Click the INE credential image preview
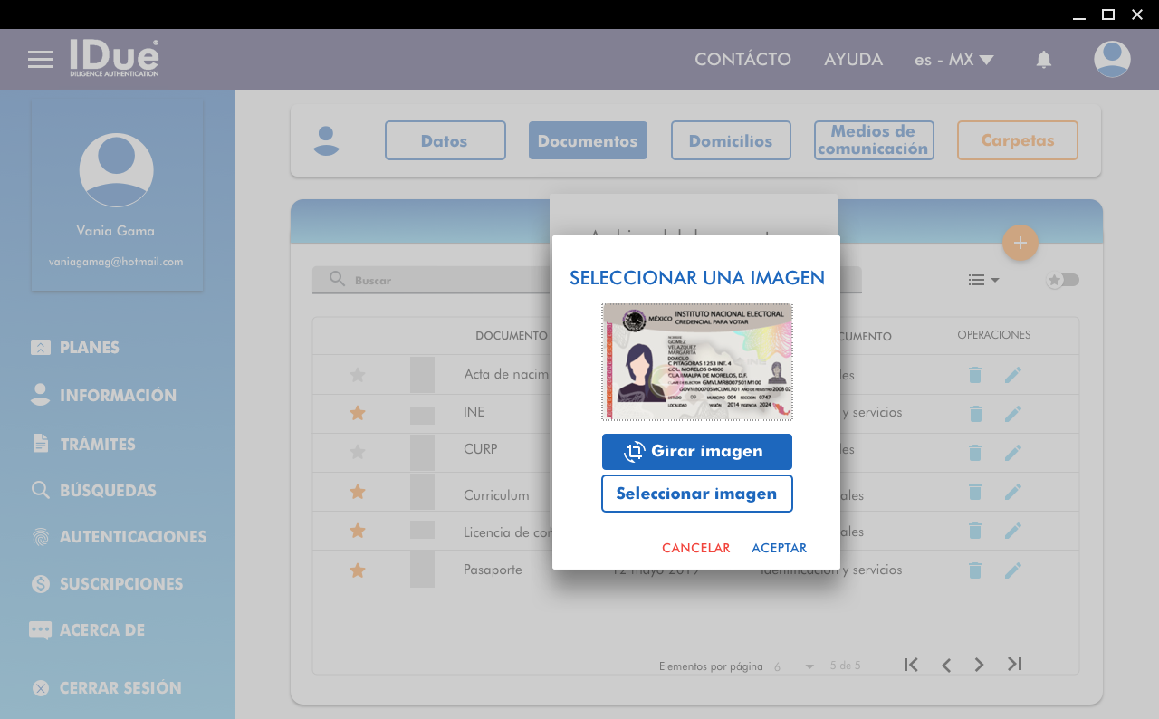This screenshot has width=1159, height=719. point(696,362)
